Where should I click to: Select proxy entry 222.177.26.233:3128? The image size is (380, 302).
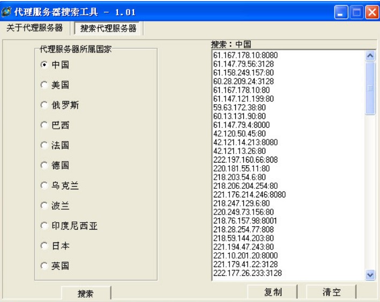click(248, 273)
